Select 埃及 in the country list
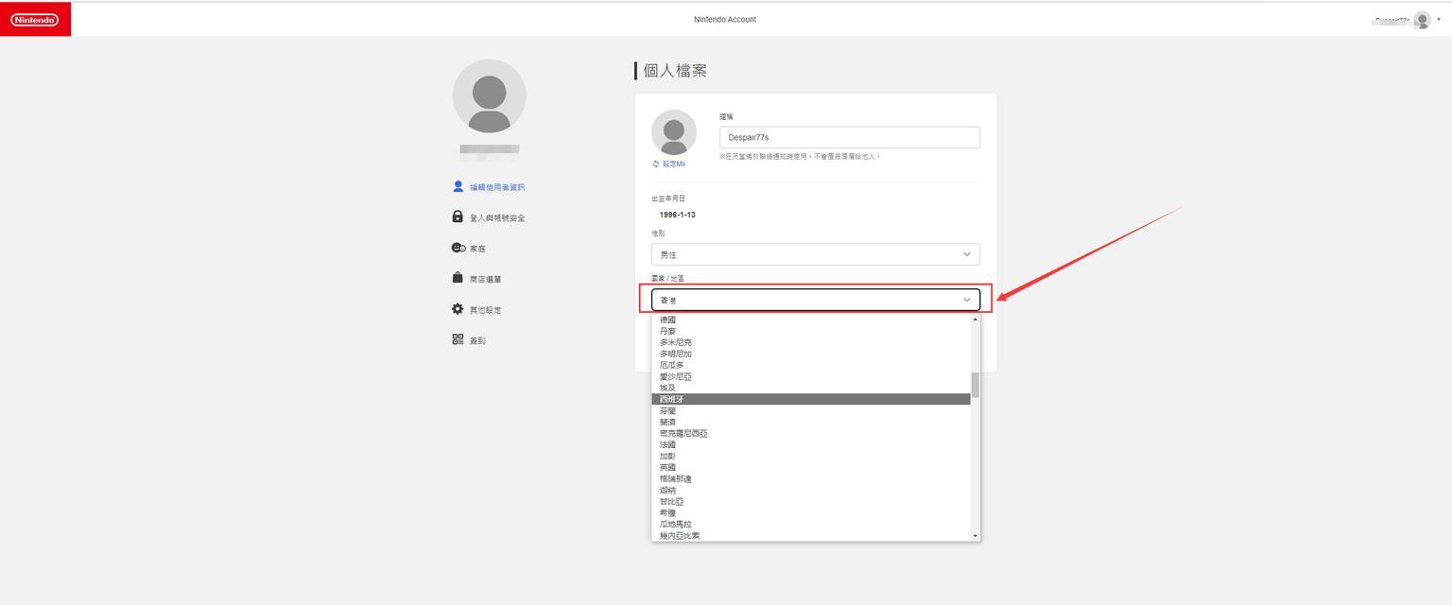This screenshot has width=1452, height=605. [811, 388]
